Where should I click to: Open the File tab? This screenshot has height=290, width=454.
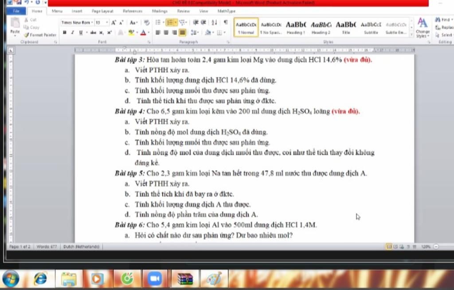pyautogui.click(x=16, y=11)
